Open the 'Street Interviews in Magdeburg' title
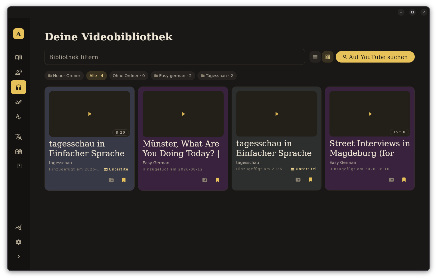Image resolution: width=437 pixels, height=279 pixels. click(370, 148)
